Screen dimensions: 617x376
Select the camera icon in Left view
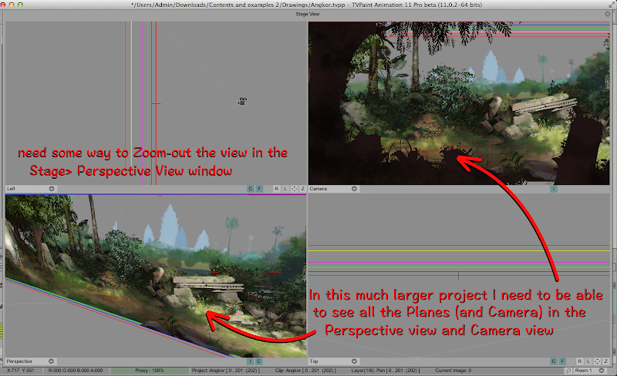pyautogui.click(x=242, y=102)
